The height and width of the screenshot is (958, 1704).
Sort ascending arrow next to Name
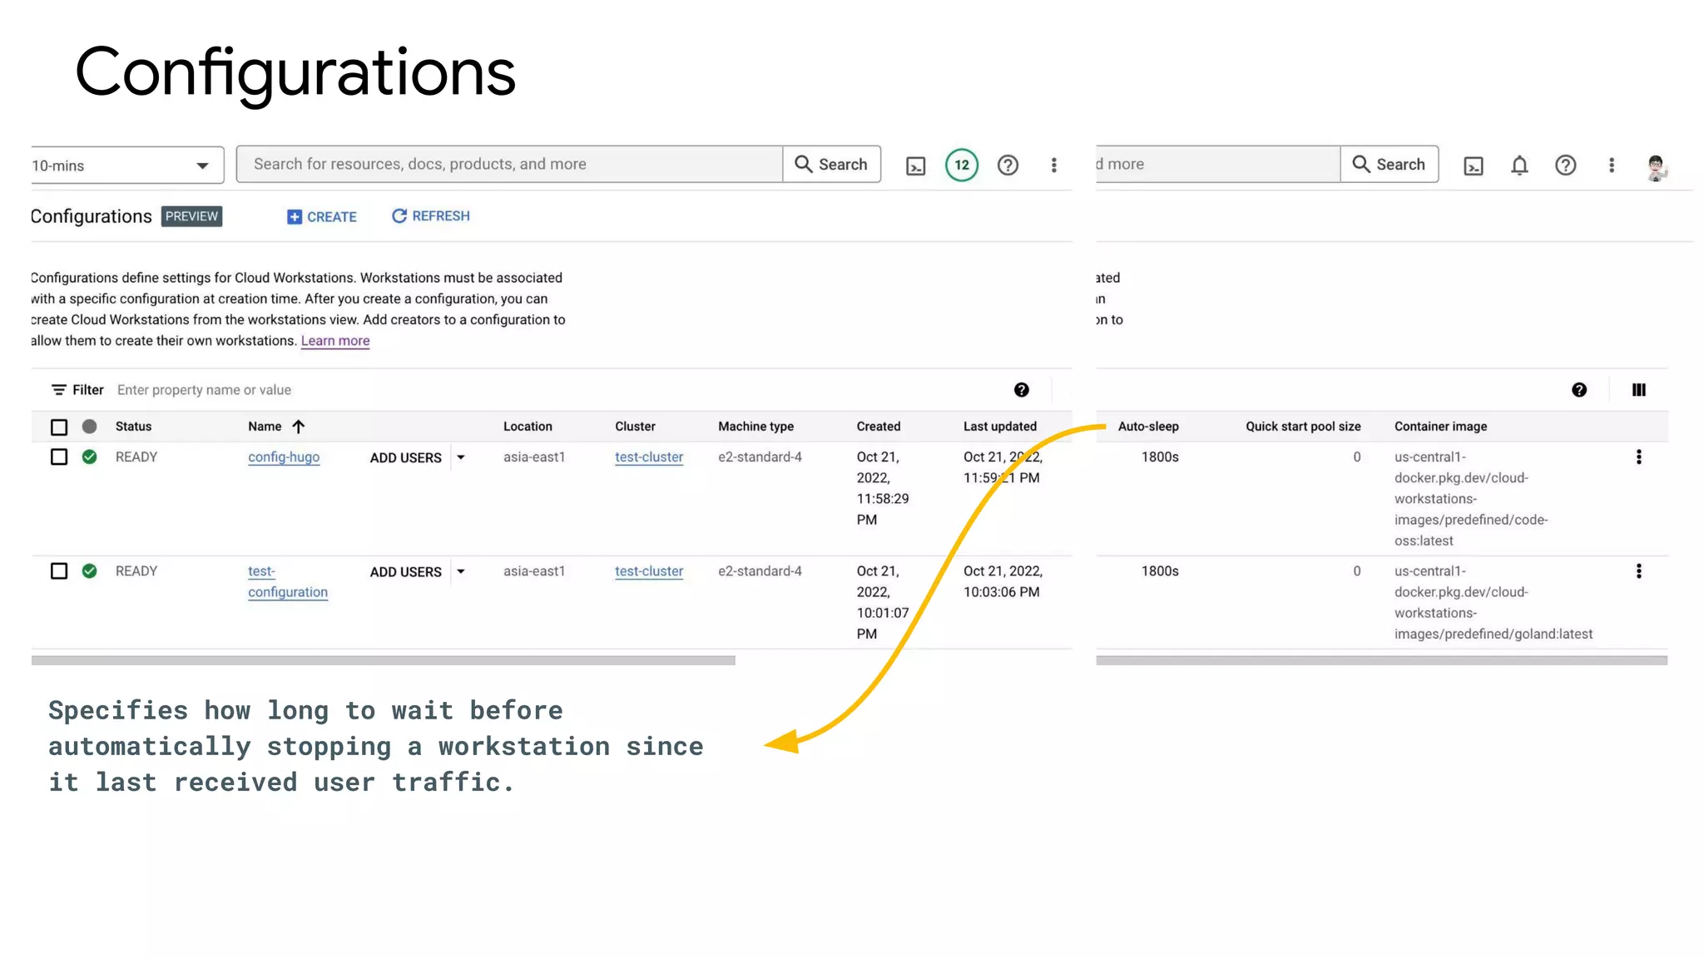298,427
